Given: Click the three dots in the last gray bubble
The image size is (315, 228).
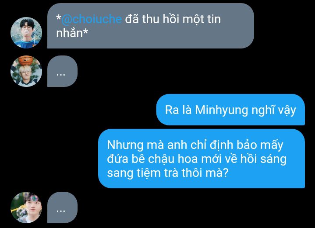Looking at the screenshot, I should (x=60, y=211).
